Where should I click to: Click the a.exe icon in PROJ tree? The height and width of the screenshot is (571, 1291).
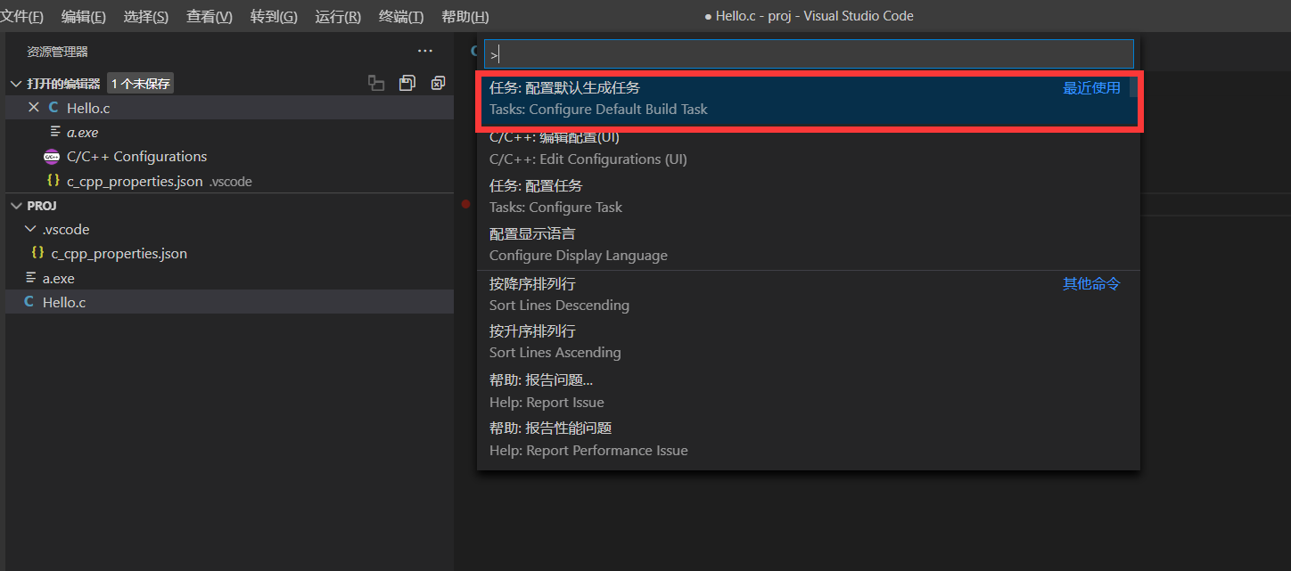tap(31, 278)
